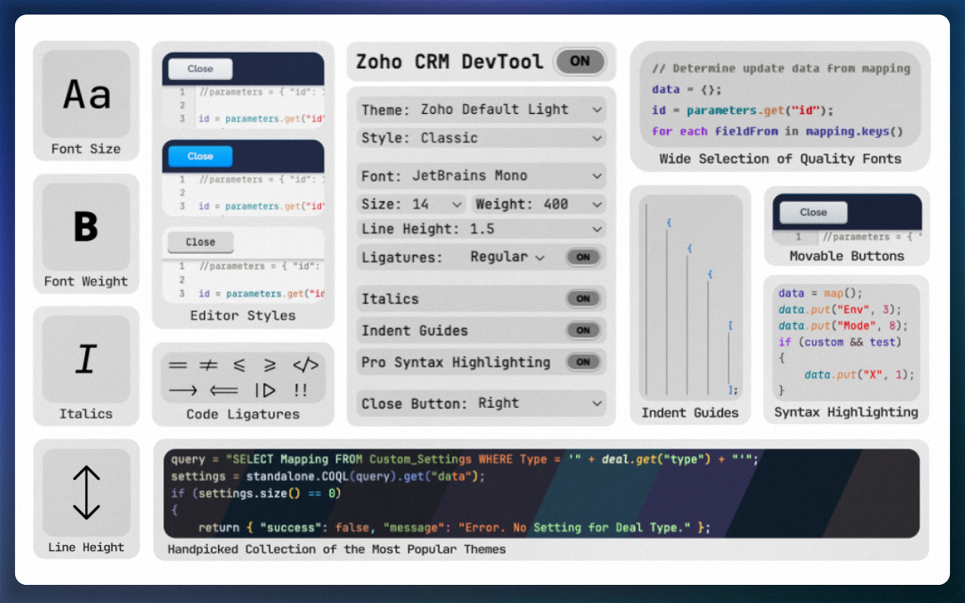Click the Aa Font Size icon
Image resolution: width=965 pixels, height=603 pixels.
(x=86, y=93)
